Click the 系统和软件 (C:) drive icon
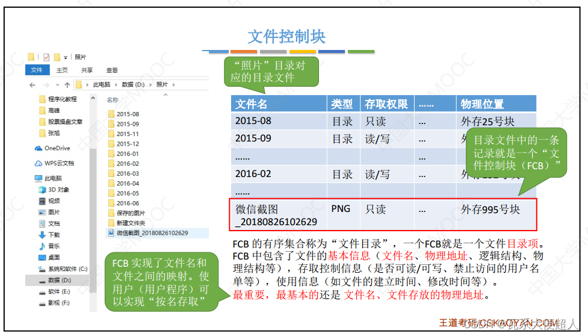Viewport: 588px width, 336px height. point(42,269)
